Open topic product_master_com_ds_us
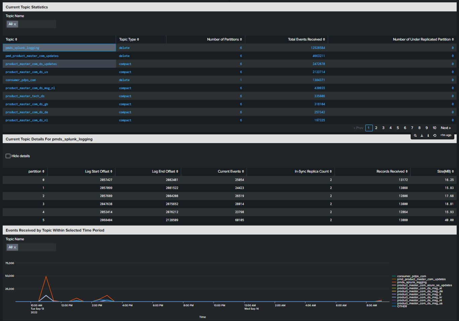Viewport: 459px width, 321px height. [x=27, y=72]
